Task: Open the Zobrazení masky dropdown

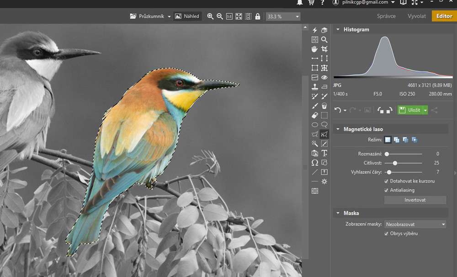Action: click(415, 224)
